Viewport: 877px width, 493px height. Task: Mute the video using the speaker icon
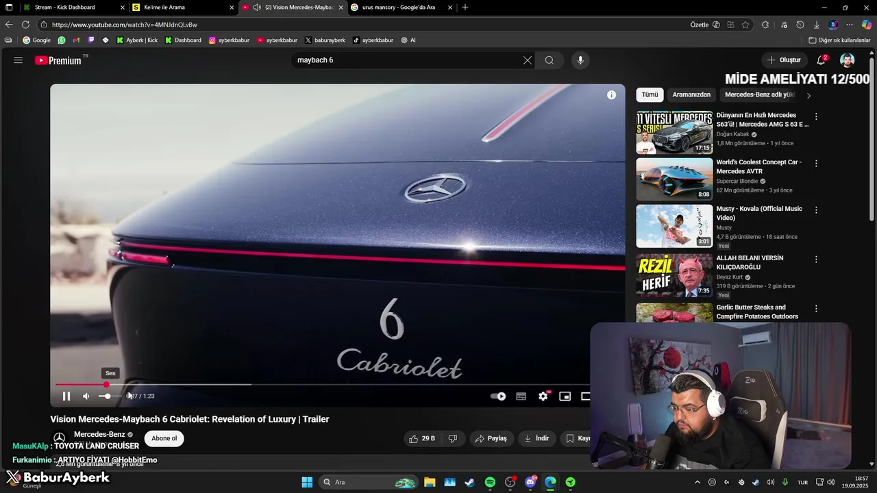click(86, 396)
